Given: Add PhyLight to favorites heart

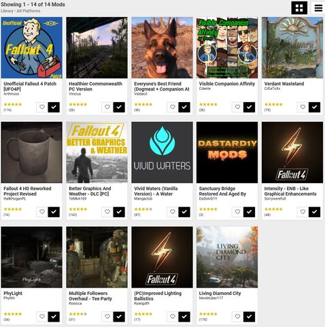Looking at the screenshot, I should click(x=42, y=316).
